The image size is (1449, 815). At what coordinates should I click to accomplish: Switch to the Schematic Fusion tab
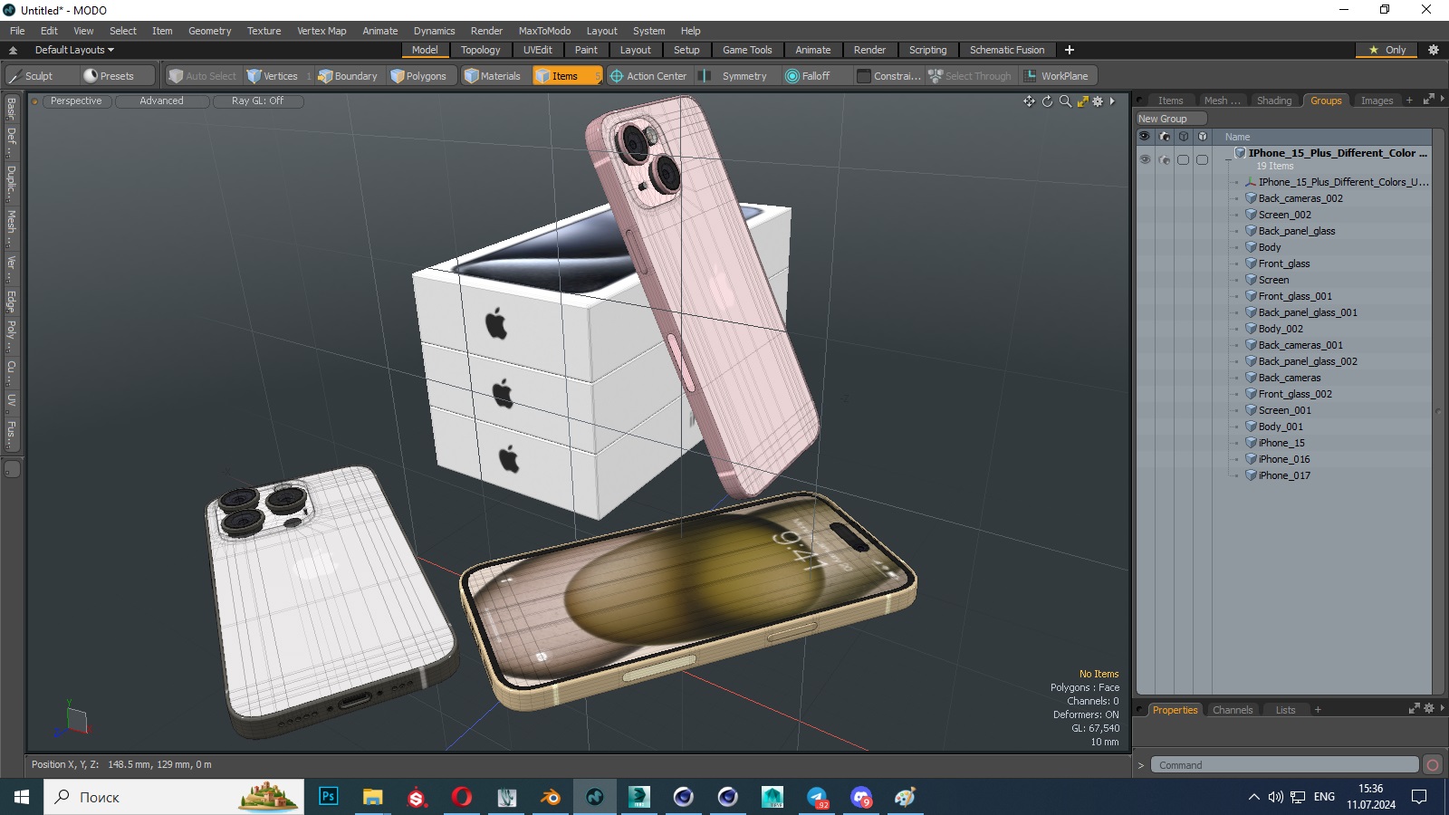click(1007, 50)
